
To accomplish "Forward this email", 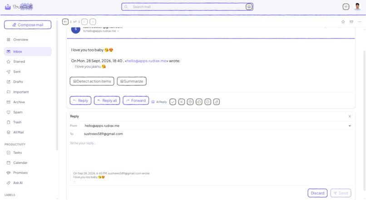I will tap(136, 100).
